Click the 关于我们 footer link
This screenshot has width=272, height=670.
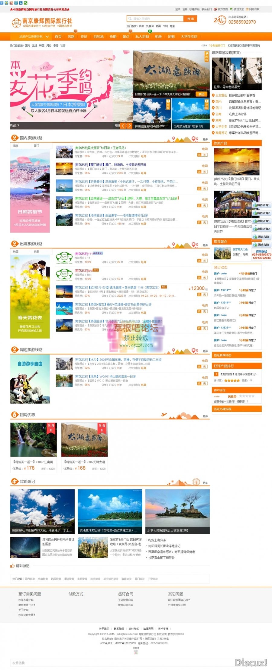pyautogui.click(x=104, y=628)
